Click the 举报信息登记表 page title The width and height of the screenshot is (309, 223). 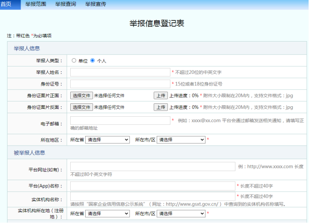click(x=157, y=23)
